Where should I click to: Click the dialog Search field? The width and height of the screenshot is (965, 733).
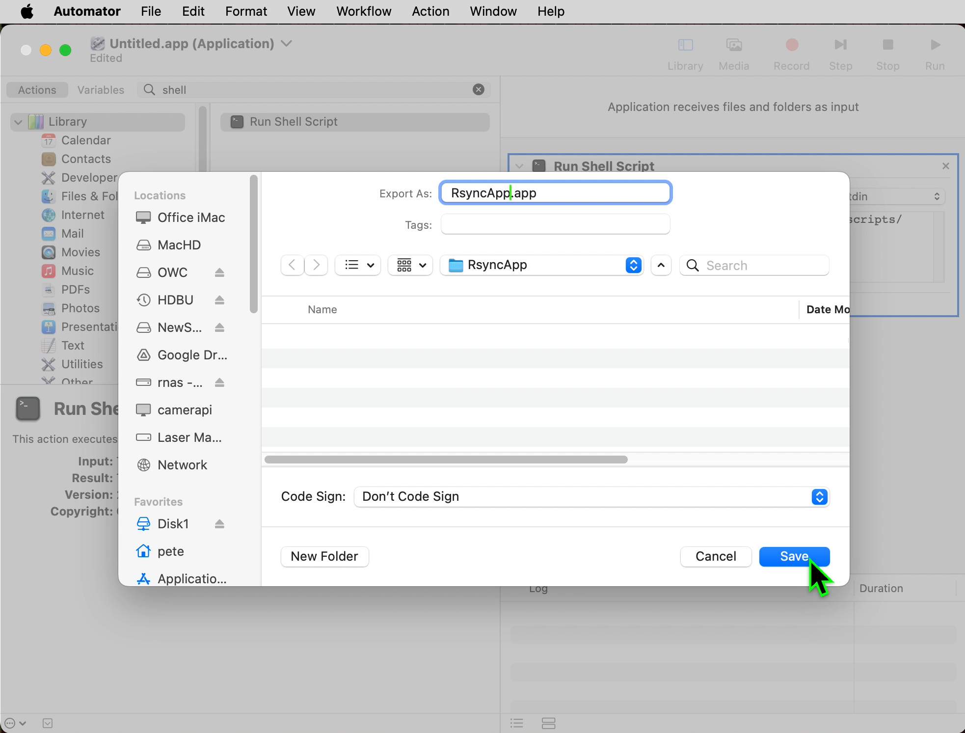(x=754, y=265)
